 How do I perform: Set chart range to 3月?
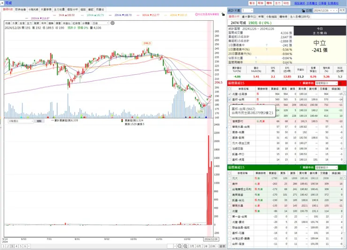192,246
